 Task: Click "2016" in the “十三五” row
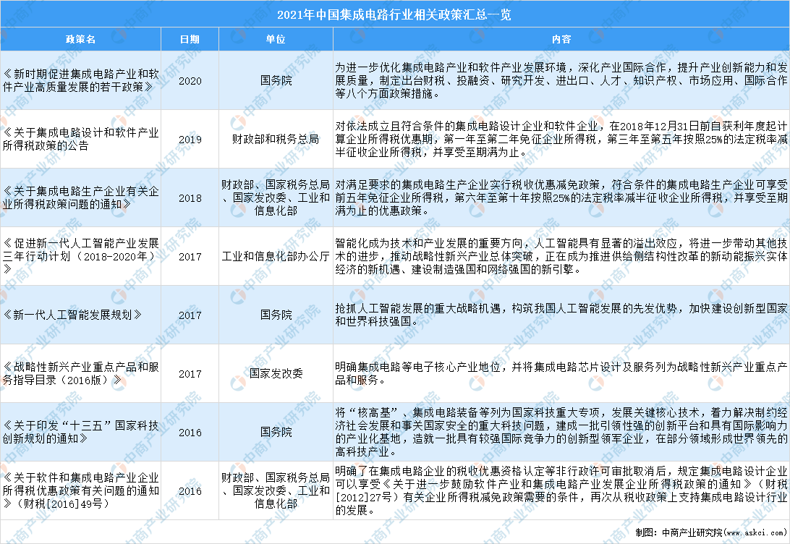(x=190, y=433)
